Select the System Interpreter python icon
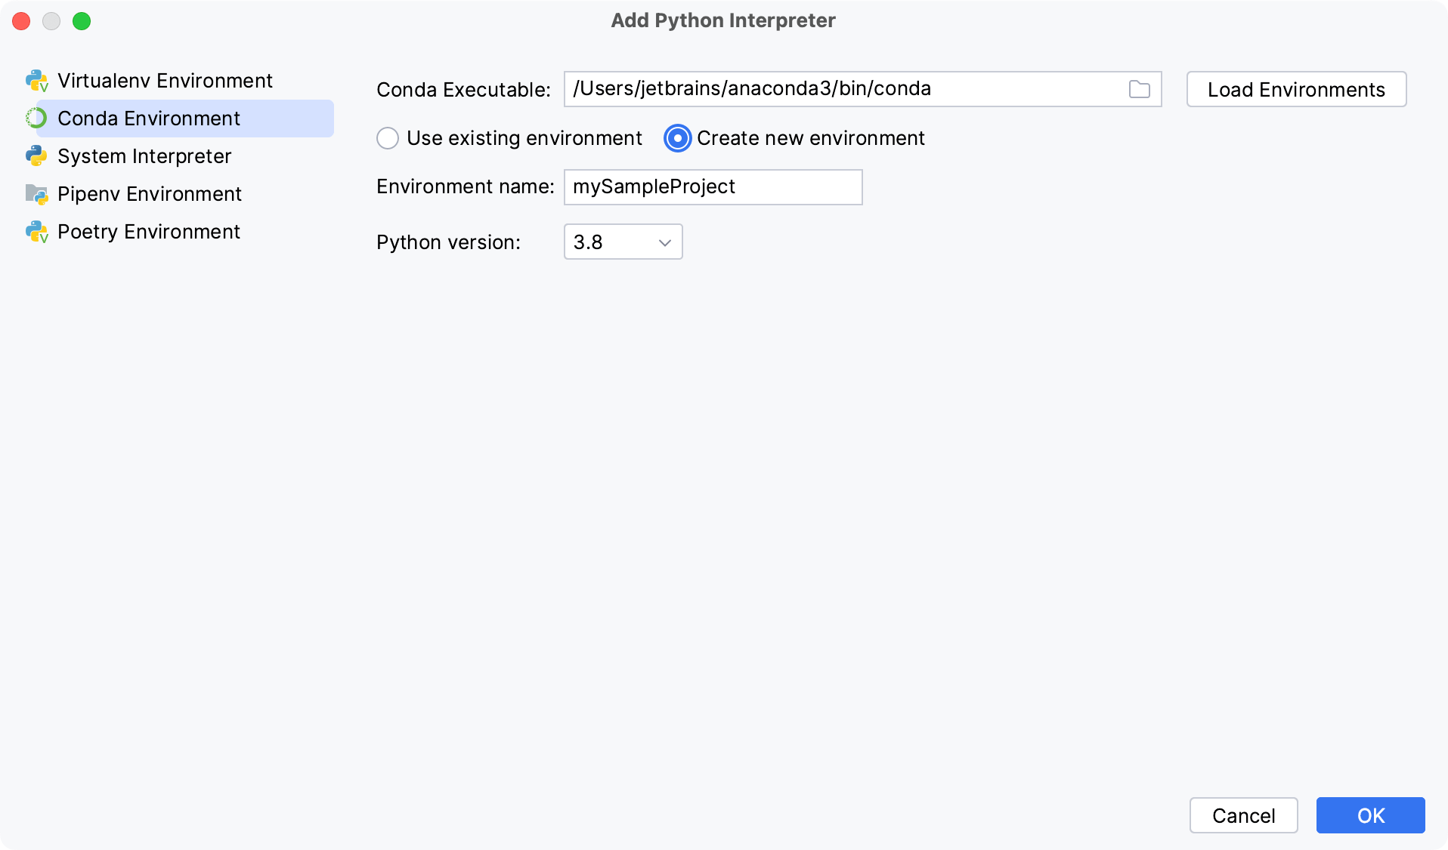Image resolution: width=1448 pixels, height=850 pixels. coord(36,156)
